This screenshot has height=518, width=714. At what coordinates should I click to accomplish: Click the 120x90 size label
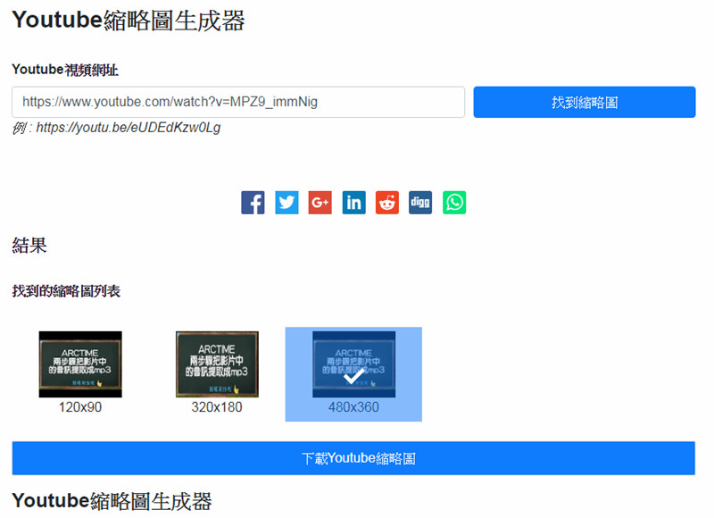[x=80, y=407]
